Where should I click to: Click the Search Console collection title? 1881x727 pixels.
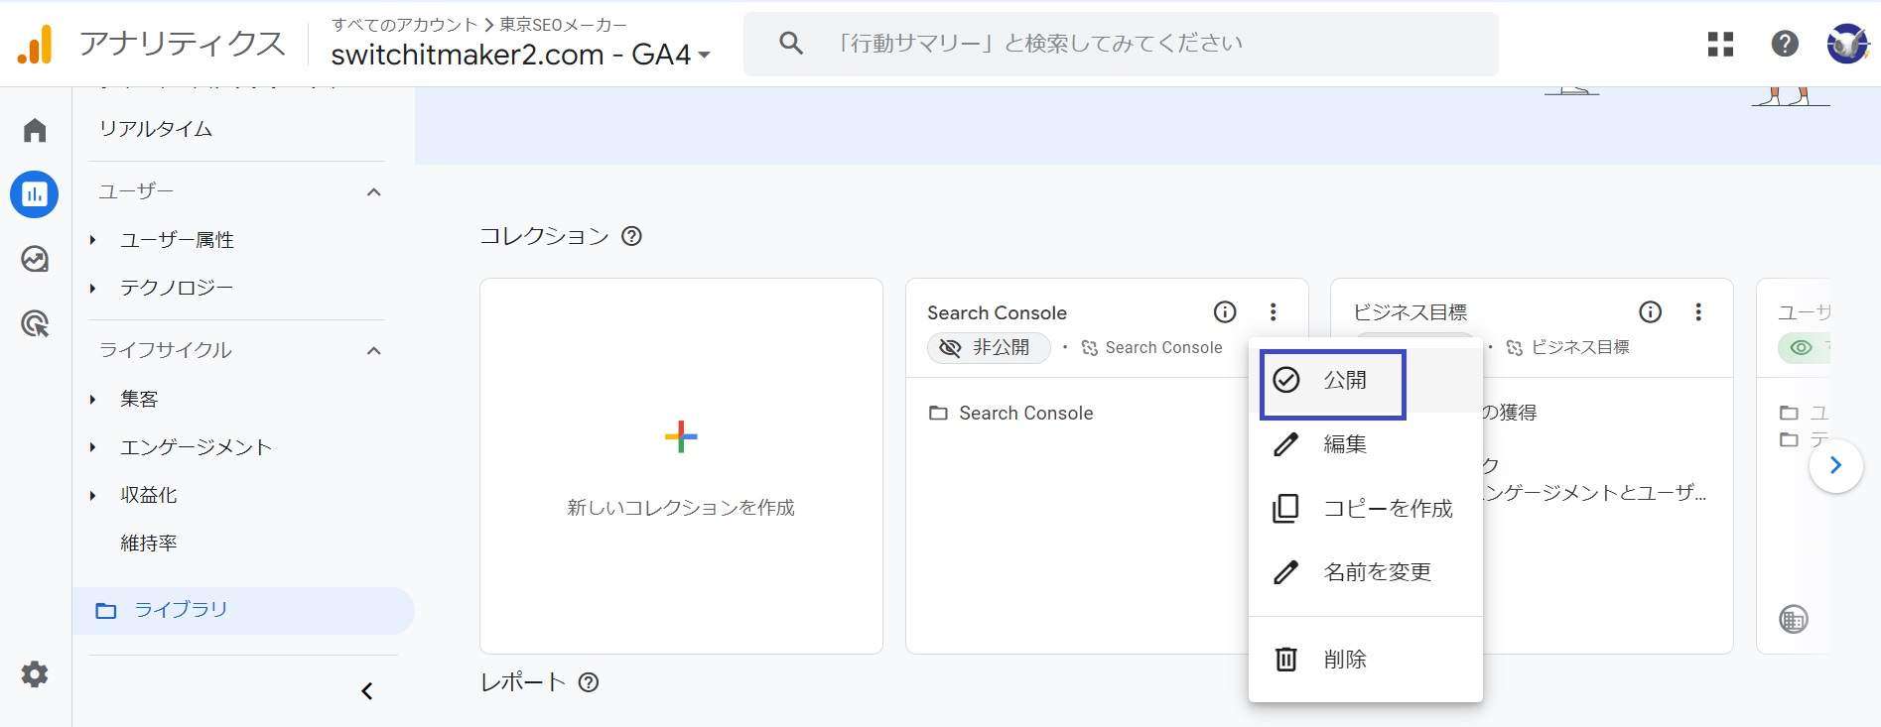(997, 313)
